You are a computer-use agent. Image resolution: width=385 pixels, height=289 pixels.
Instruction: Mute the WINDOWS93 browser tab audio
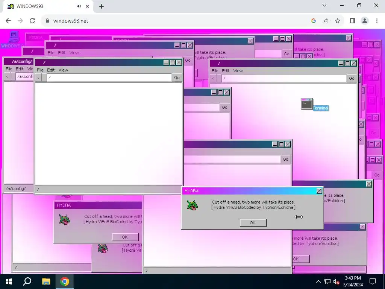79,6
